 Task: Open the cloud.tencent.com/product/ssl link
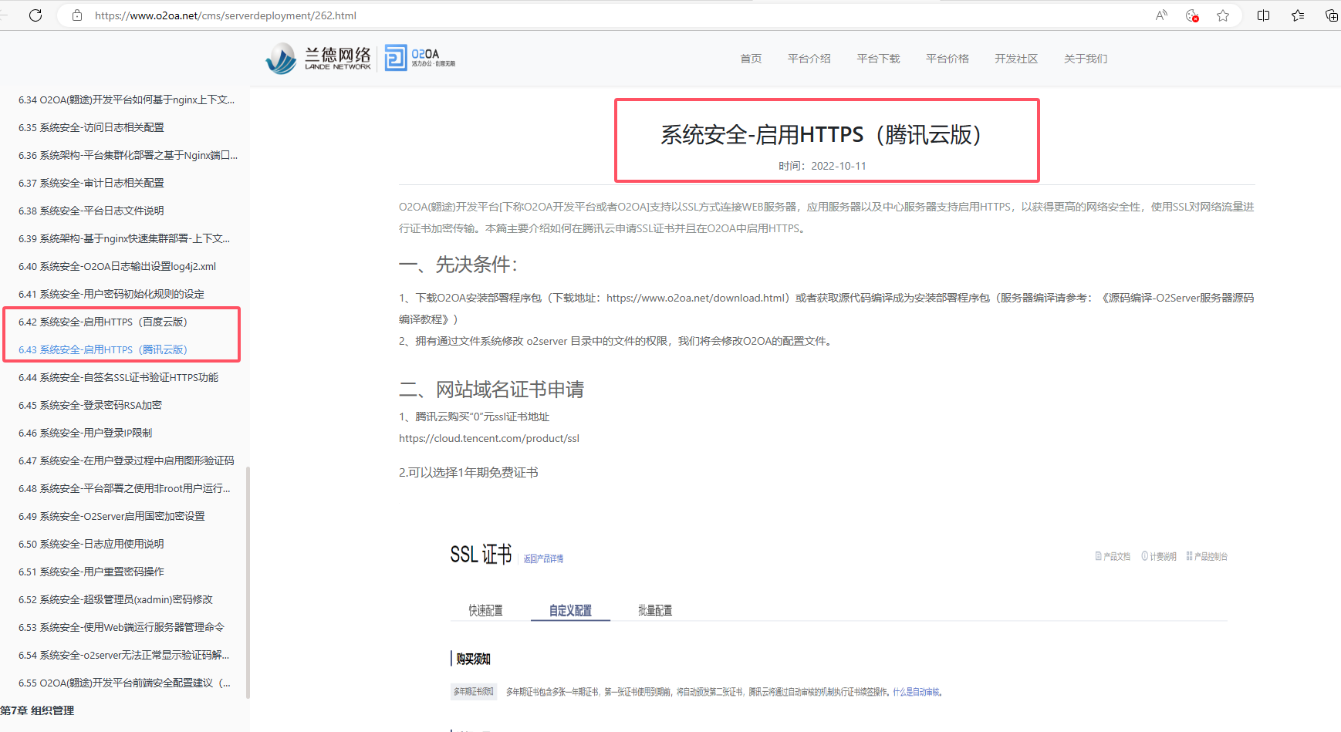click(489, 438)
